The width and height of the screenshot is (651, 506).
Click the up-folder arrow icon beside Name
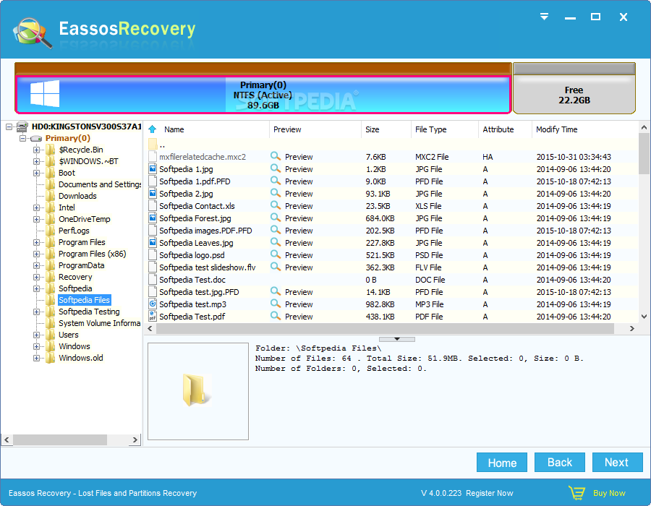(x=153, y=129)
